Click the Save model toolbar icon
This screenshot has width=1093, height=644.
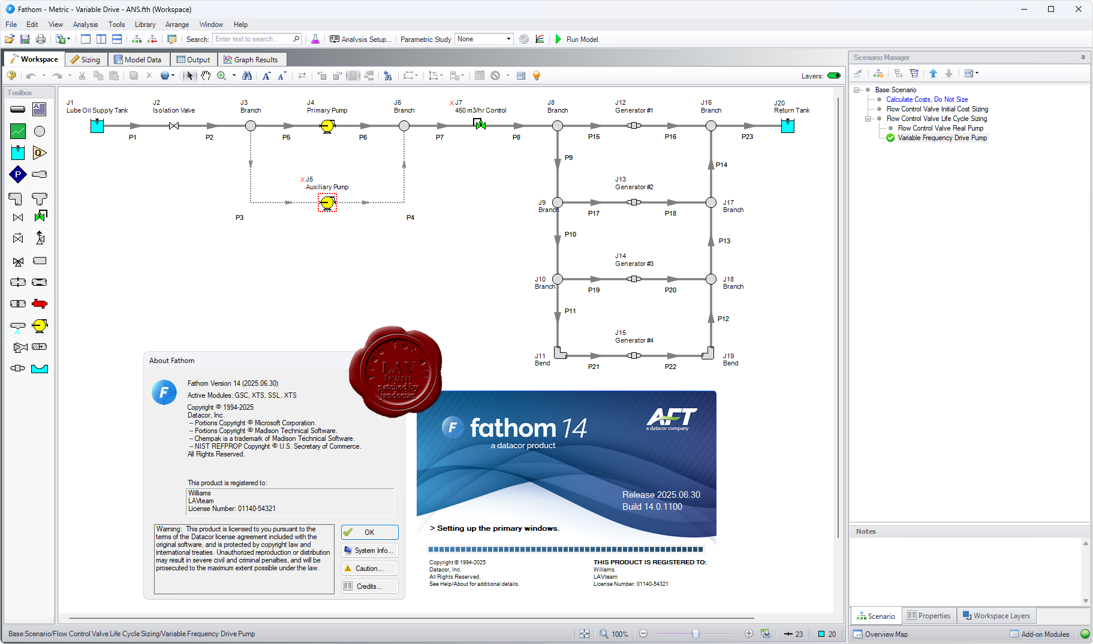pos(25,39)
